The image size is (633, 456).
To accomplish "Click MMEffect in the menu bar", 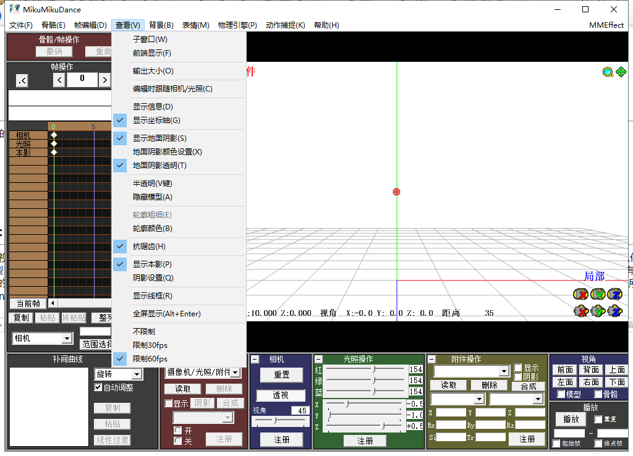I will click(x=606, y=25).
